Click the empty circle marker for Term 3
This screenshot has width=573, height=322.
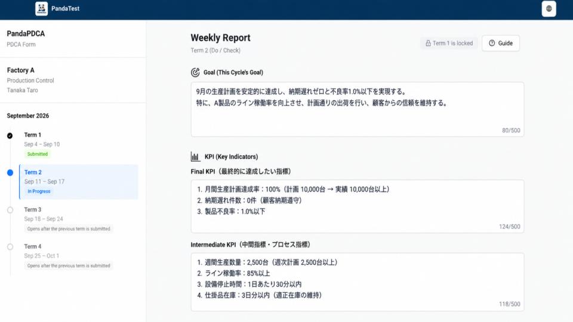10,210
